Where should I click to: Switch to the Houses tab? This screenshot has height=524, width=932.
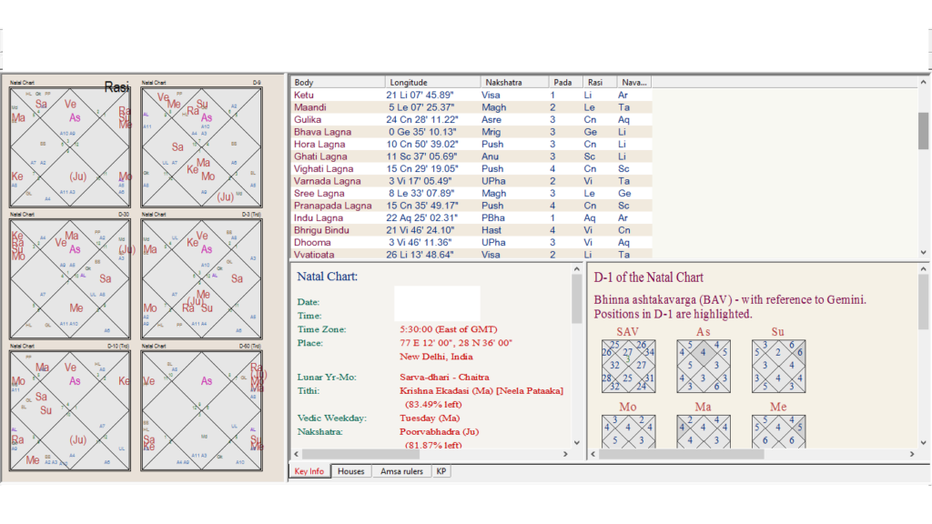tap(350, 471)
